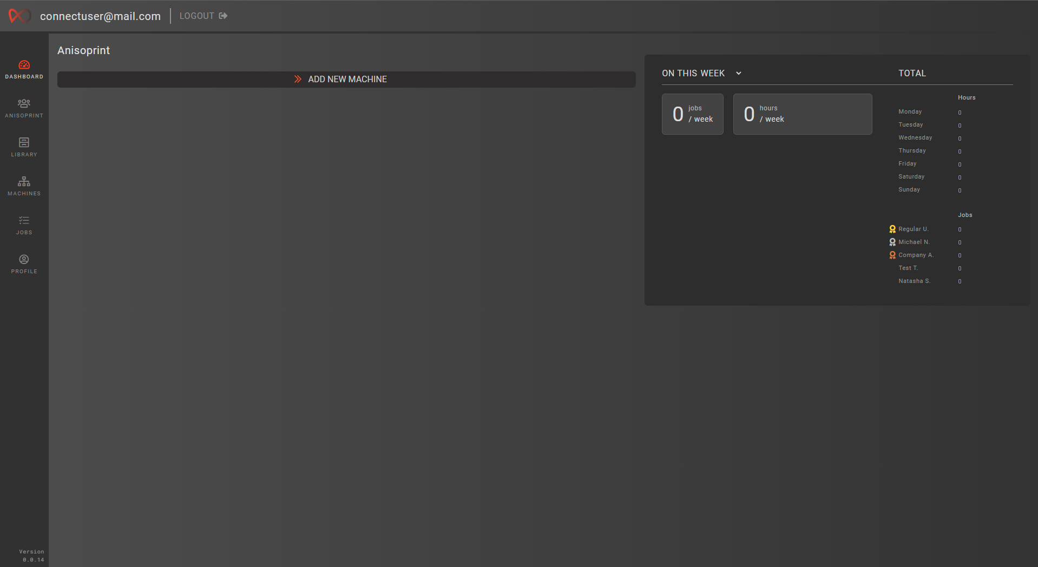The image size is (1038, 567).
Task: Select user Regular U. in jobs list
Action: [914, 229]
